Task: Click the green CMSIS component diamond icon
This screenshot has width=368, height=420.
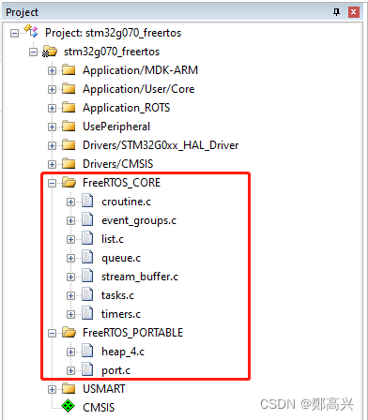Action: point(69,406)
